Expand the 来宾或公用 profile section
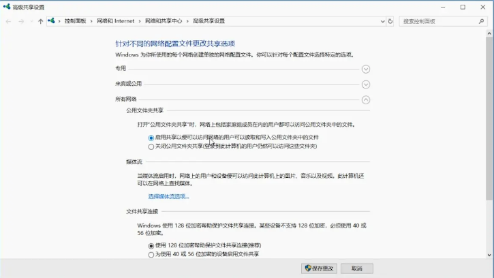Viewport: 494px width, 278px height. click(x=366, y=84)
